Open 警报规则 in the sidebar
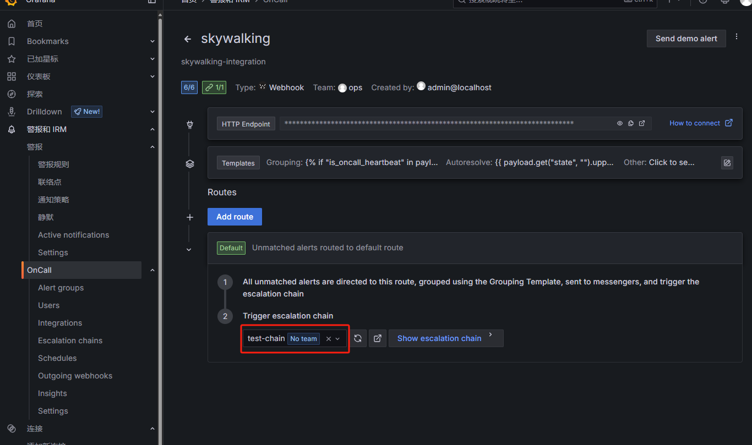The image size is (752, 445). click(x=53, y=164)
